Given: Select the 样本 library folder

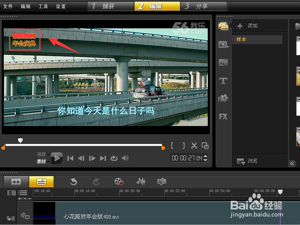Looking at the screenshot, I should [257, 40].
